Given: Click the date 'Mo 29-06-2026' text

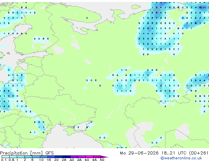Looking at the screenshot, I should point(139,153).
